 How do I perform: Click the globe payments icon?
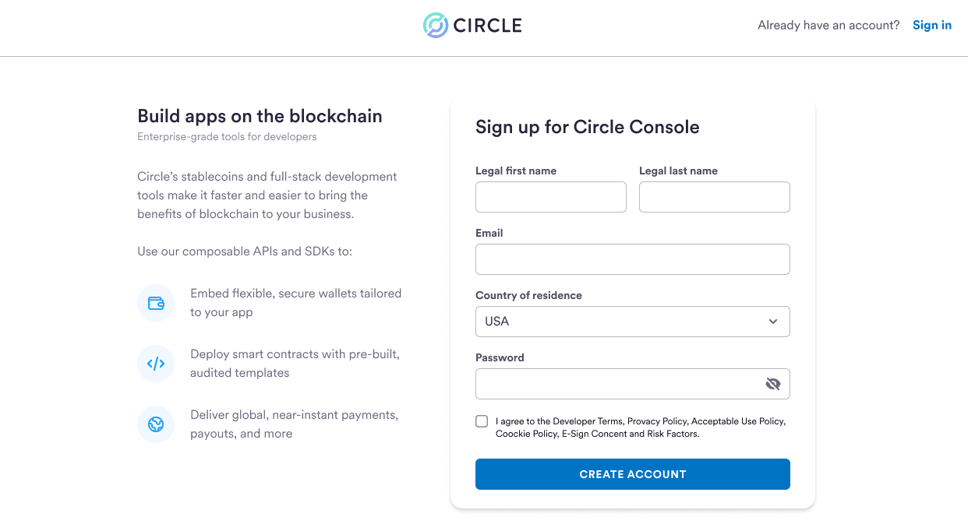[156, 424]
